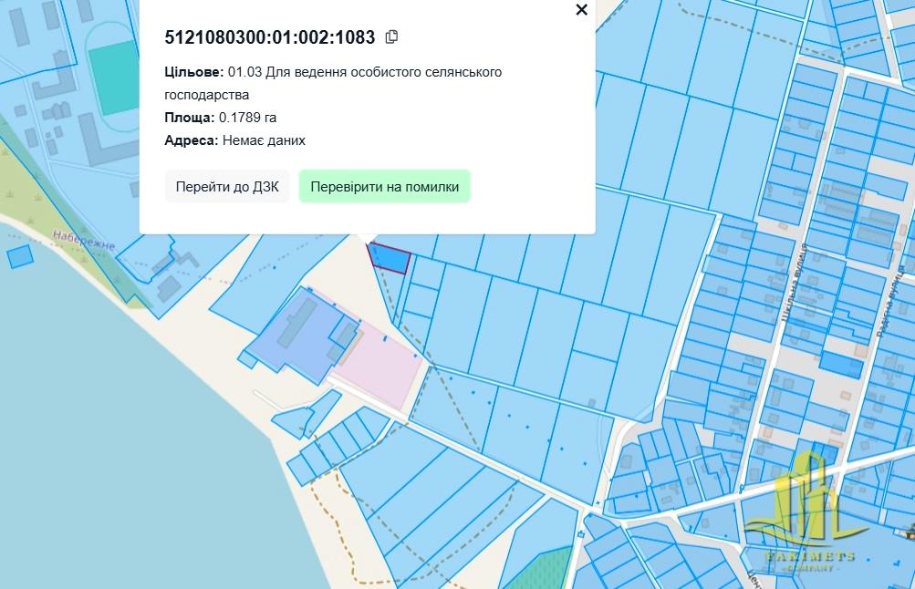Close the parcel info popup
Viewport: 915px width, 589px height.
(x=581, y=9)
